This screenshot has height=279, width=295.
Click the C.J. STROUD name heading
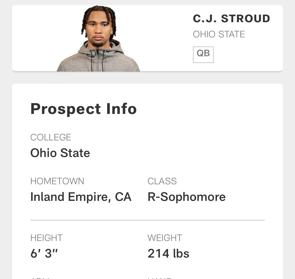232,19
